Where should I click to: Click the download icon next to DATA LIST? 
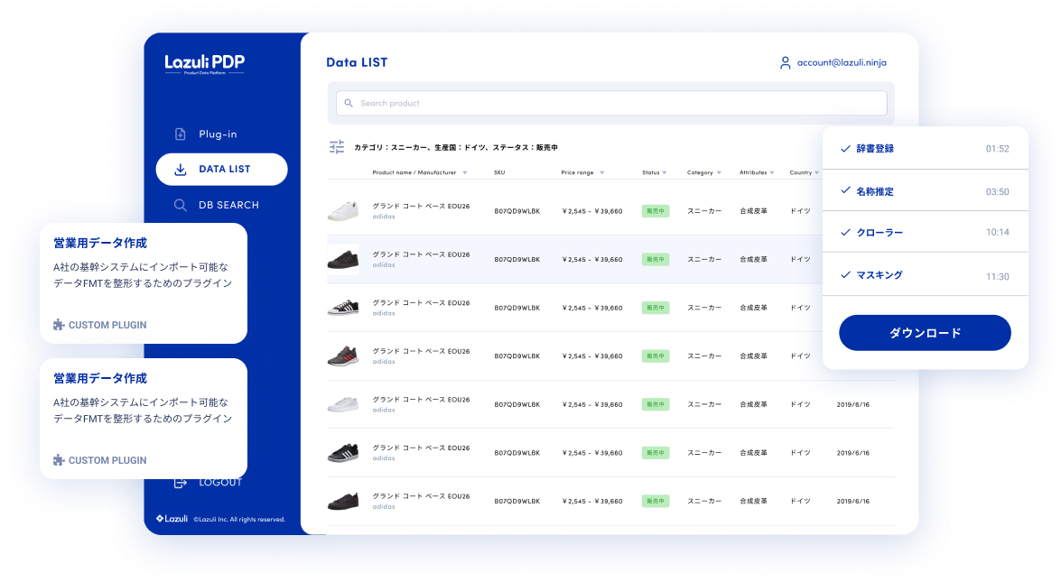click(x=179, y=169)
